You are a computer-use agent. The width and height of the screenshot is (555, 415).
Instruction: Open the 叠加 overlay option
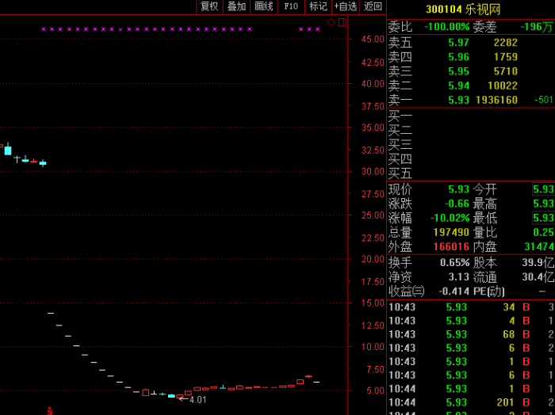point(236,6)
